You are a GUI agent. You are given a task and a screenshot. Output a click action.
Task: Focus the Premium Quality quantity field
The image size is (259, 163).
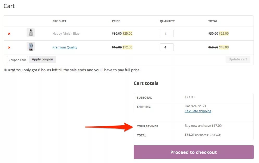coord(167,47)
